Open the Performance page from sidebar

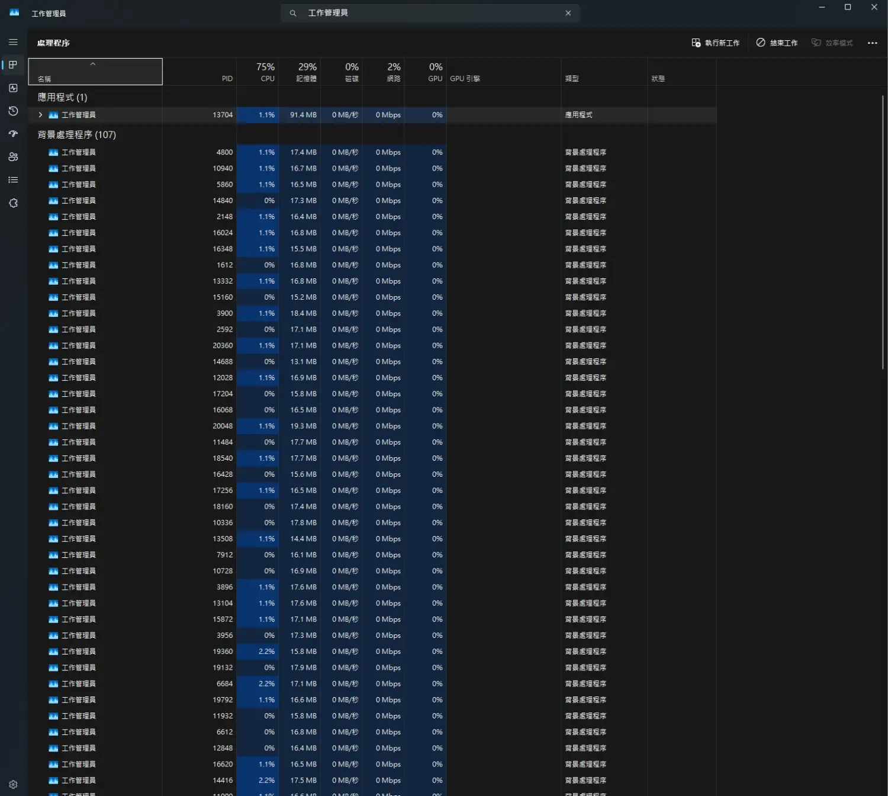[x=13, y=88]
